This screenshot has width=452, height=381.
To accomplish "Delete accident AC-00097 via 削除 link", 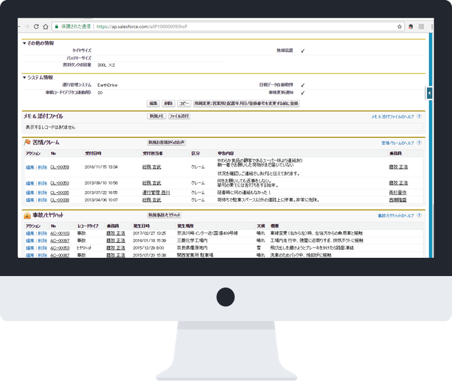I will [x=42, y=241].
